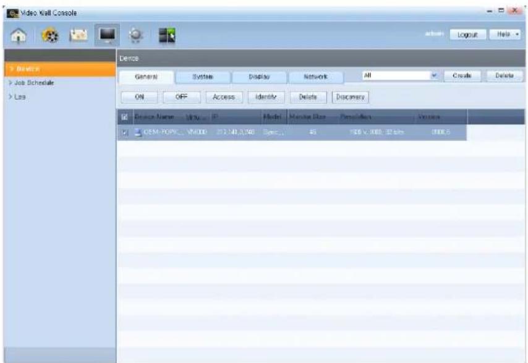Screen dimensions: 528x363
Task: Open the gear settings toolbar icon
Action: click(x=135, y=35)
